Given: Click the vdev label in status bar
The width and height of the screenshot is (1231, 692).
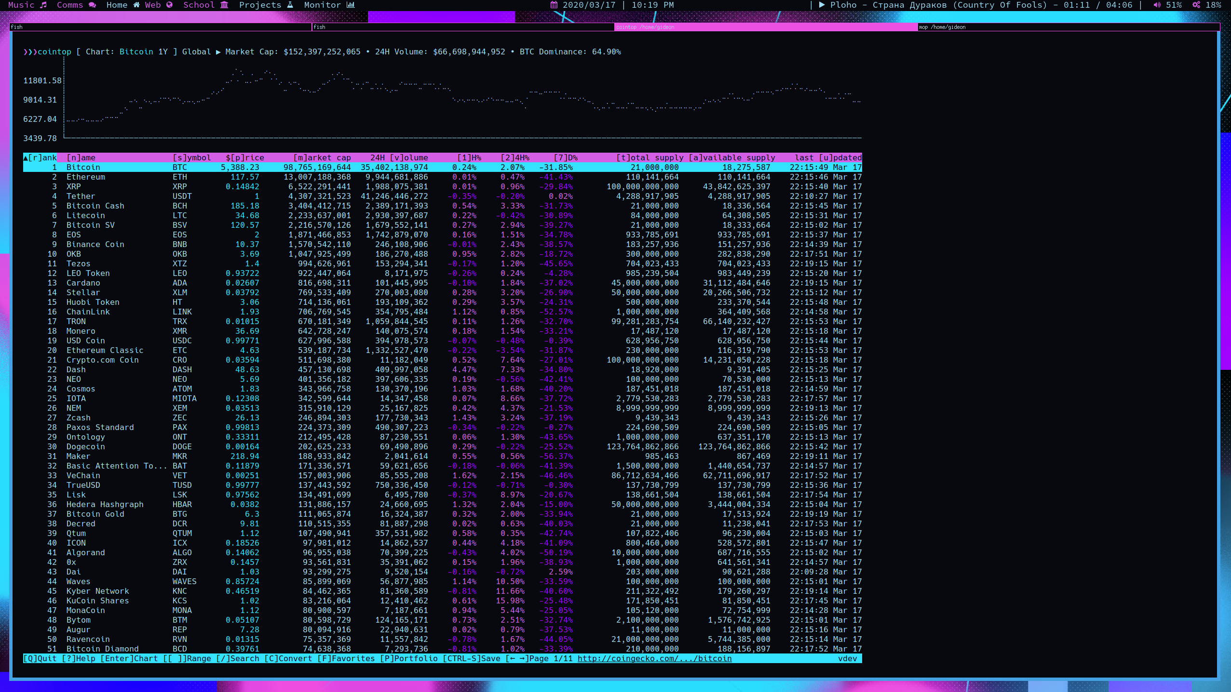Looking at the screenshot, I should (847, 658).
